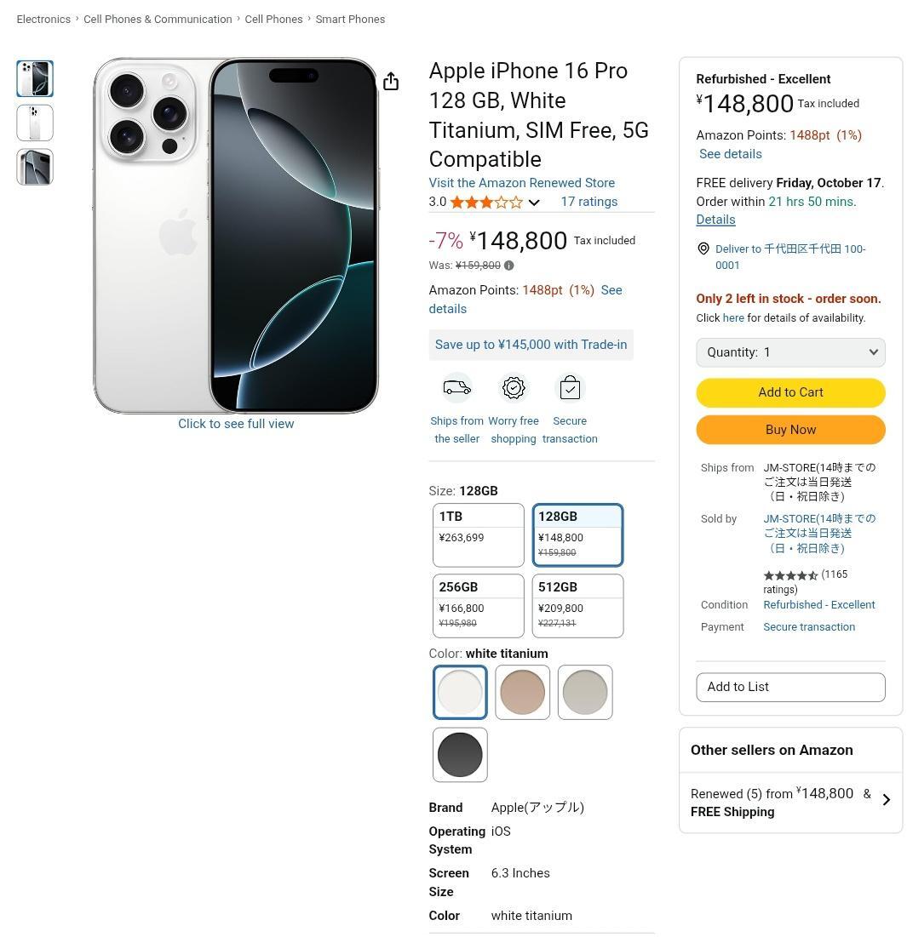Go to Cell Phones breadcrumb
The height and width of the screenshot is (937, 907).
[x=273, y=19]
